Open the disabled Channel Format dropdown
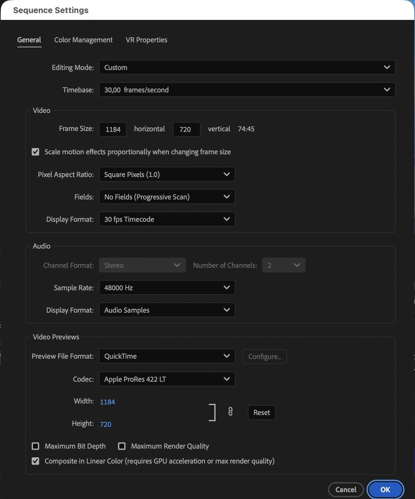Image resolution: width=415 pixels, height=499 pixels. click(x=142, y=265)
